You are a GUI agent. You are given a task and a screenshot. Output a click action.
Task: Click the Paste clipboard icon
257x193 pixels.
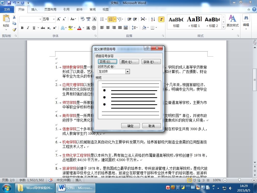[6, 18]
